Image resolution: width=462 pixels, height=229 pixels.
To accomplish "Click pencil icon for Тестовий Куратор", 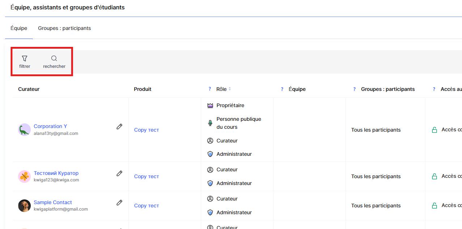I will (119, 173).
